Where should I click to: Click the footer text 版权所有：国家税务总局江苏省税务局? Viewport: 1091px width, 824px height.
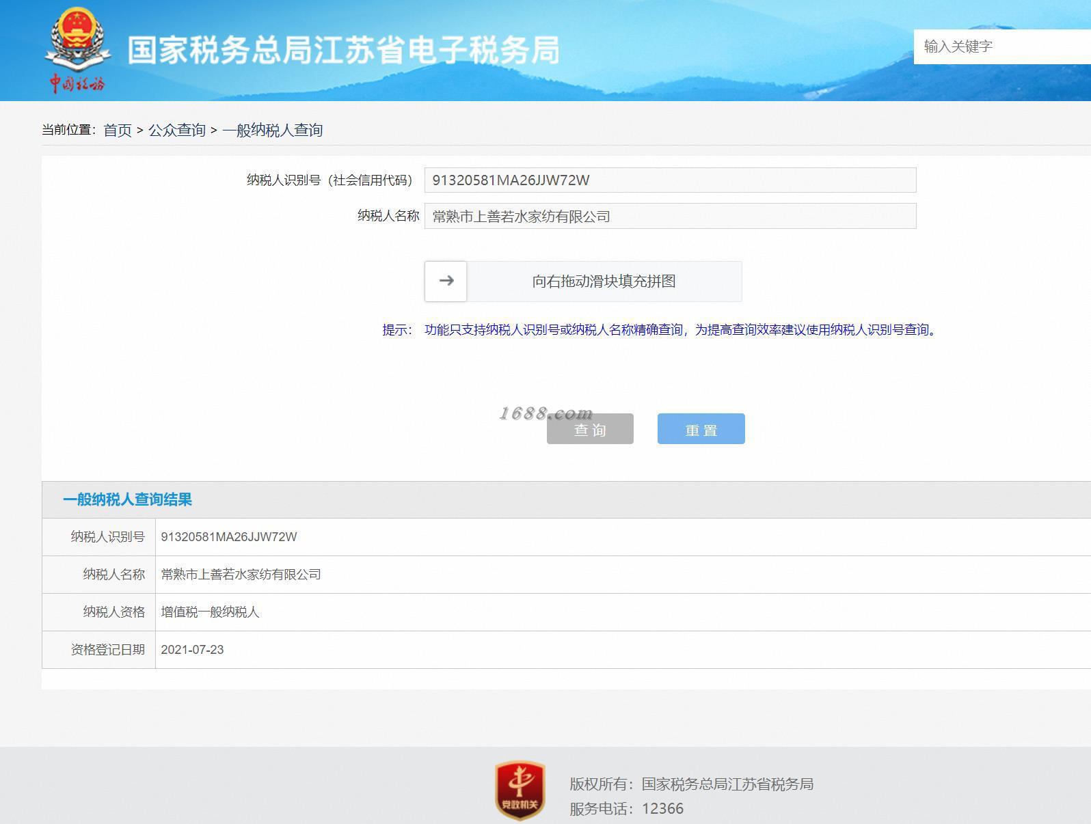(x=692, y=784)
